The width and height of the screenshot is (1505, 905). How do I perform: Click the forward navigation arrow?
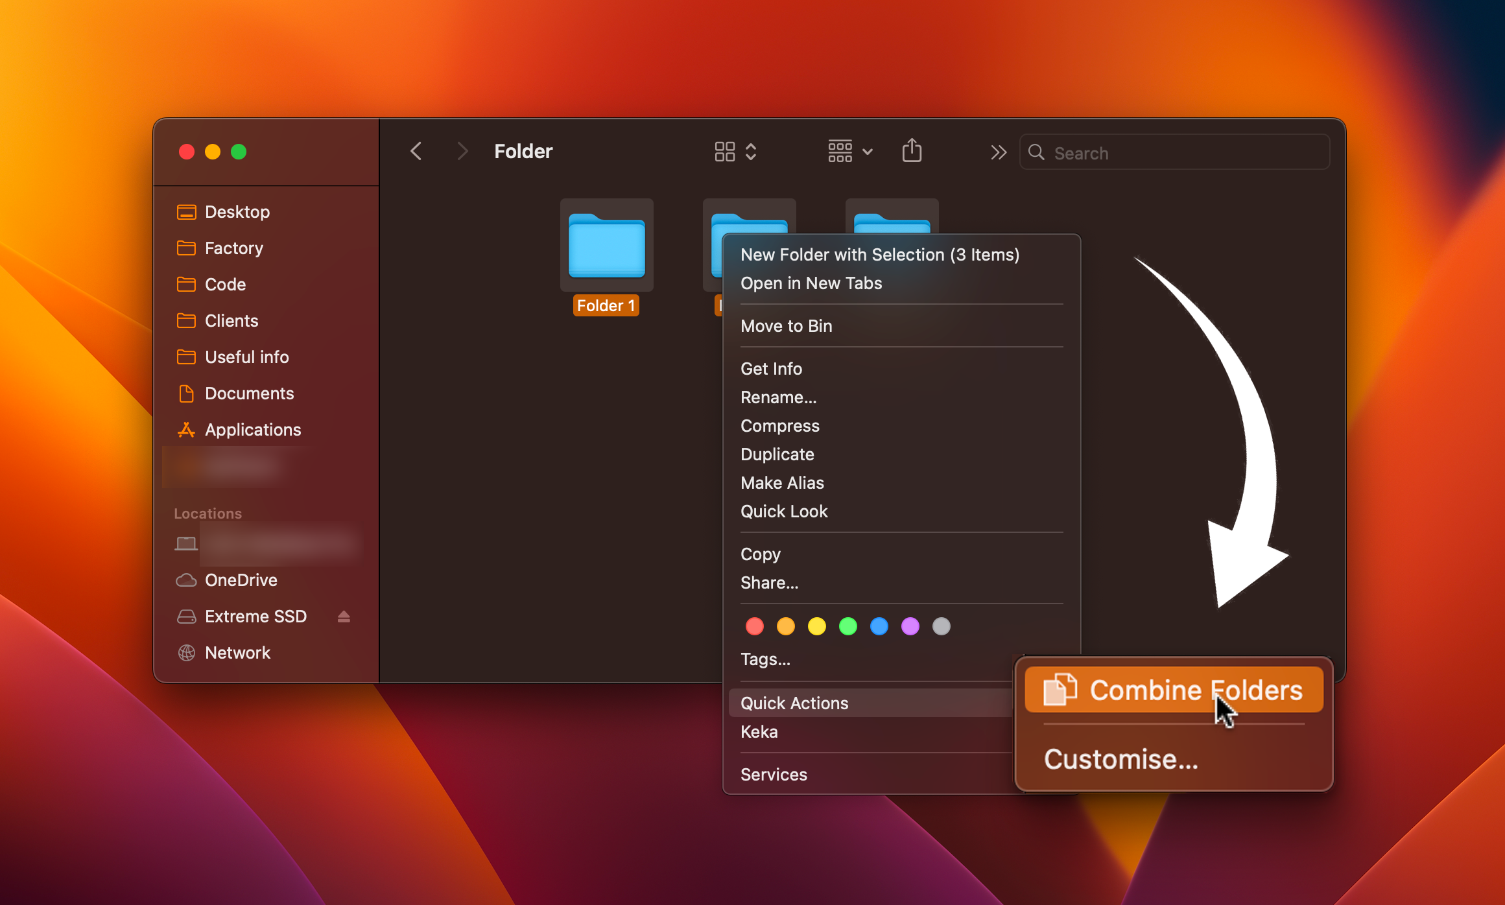[x=462, y=152]
